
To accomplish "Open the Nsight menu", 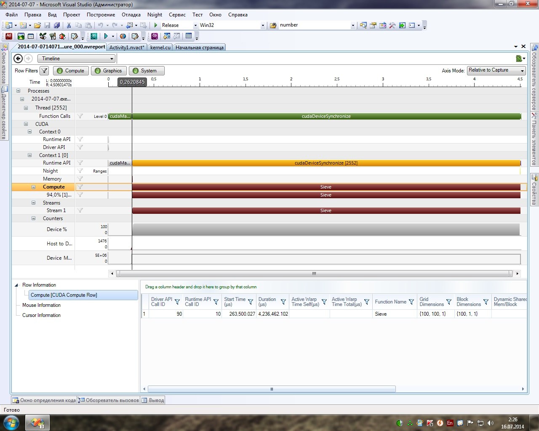I will pos(155,14).
